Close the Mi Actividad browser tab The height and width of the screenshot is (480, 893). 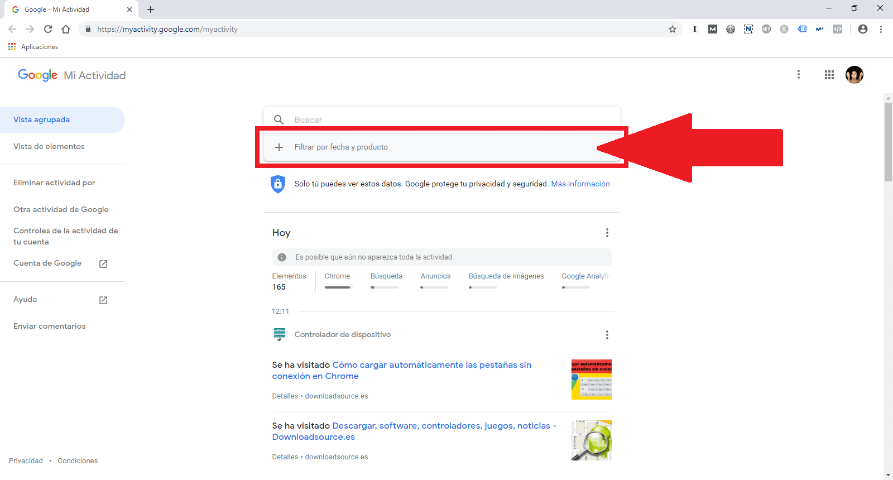(129, 9)
